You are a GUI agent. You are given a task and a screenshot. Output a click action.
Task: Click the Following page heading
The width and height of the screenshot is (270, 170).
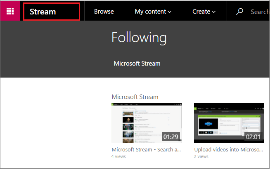[x=139, y=38]
